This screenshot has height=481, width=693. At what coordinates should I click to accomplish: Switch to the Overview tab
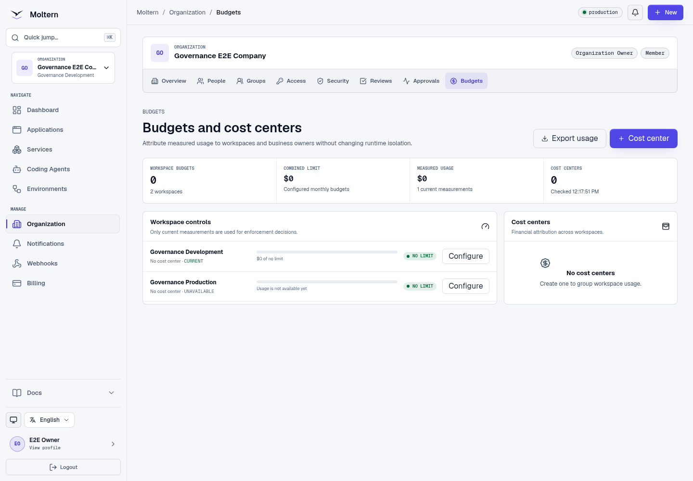(169, 81)
